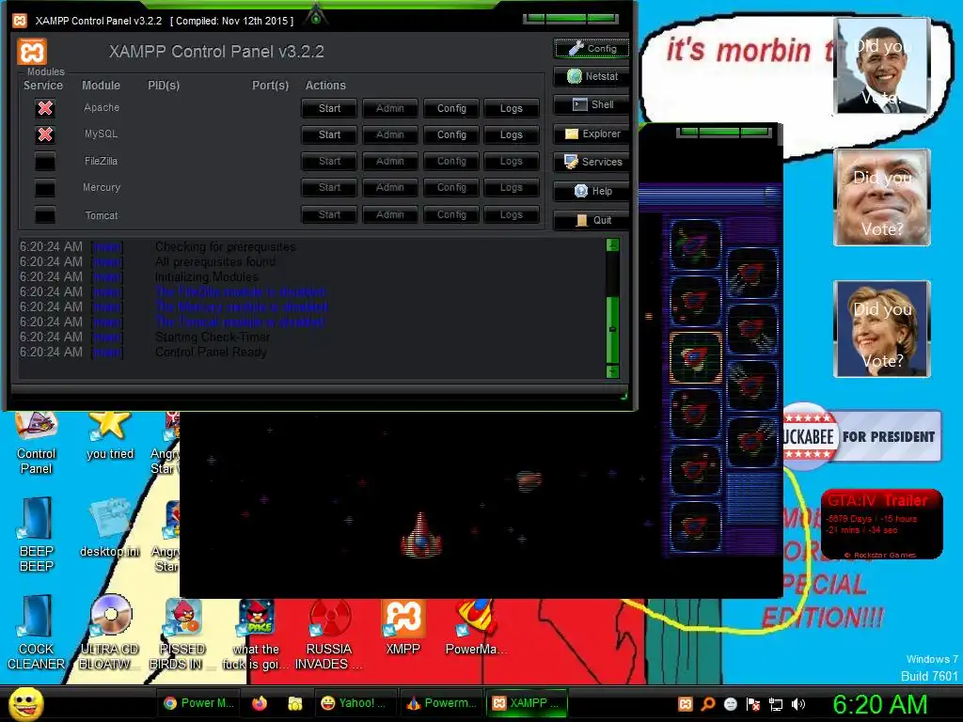
Task: Click the XAMPP logo in panel header
Action: pos(32,52)
